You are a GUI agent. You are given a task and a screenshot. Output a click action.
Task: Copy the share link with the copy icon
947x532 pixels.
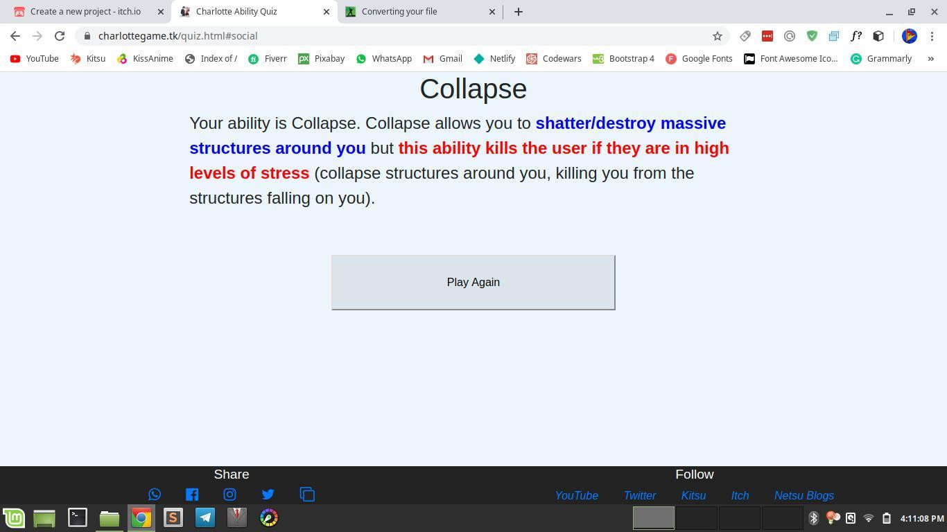pos(307,495)
